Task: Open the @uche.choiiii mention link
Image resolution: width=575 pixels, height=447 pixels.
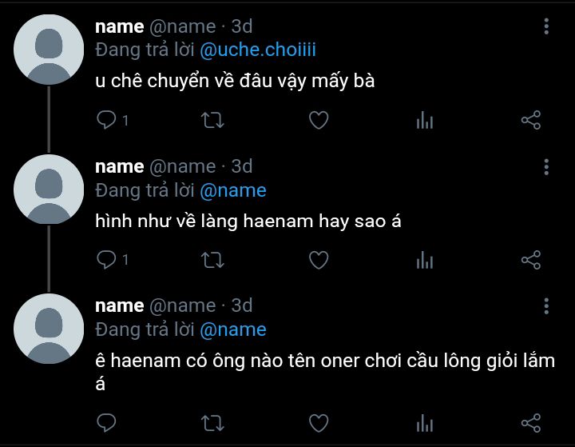Action: [x=258, y=50]
